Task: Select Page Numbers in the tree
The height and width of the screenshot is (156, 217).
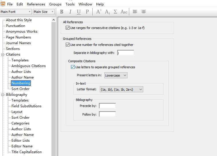Action: 18,37
